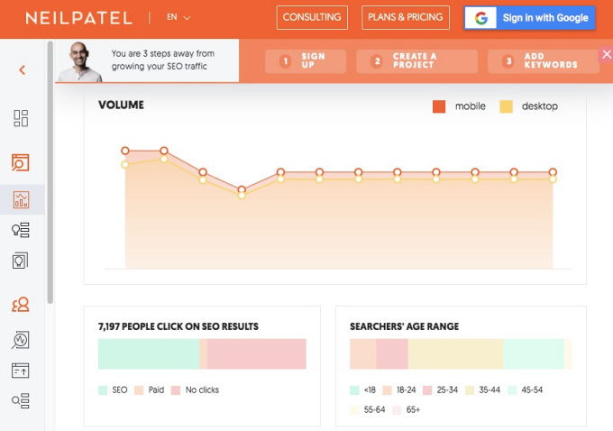Viewport: 613px width, 431px height.
Task: Click the green SEO segment of clicks bar
Action: (x=149, y=354)
